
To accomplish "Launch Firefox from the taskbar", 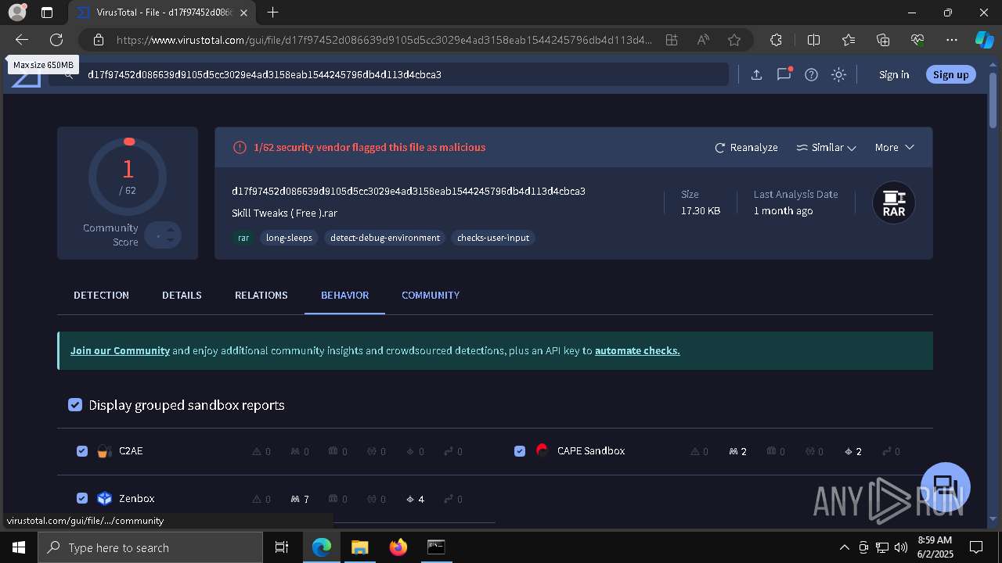I will coord(398,547).
